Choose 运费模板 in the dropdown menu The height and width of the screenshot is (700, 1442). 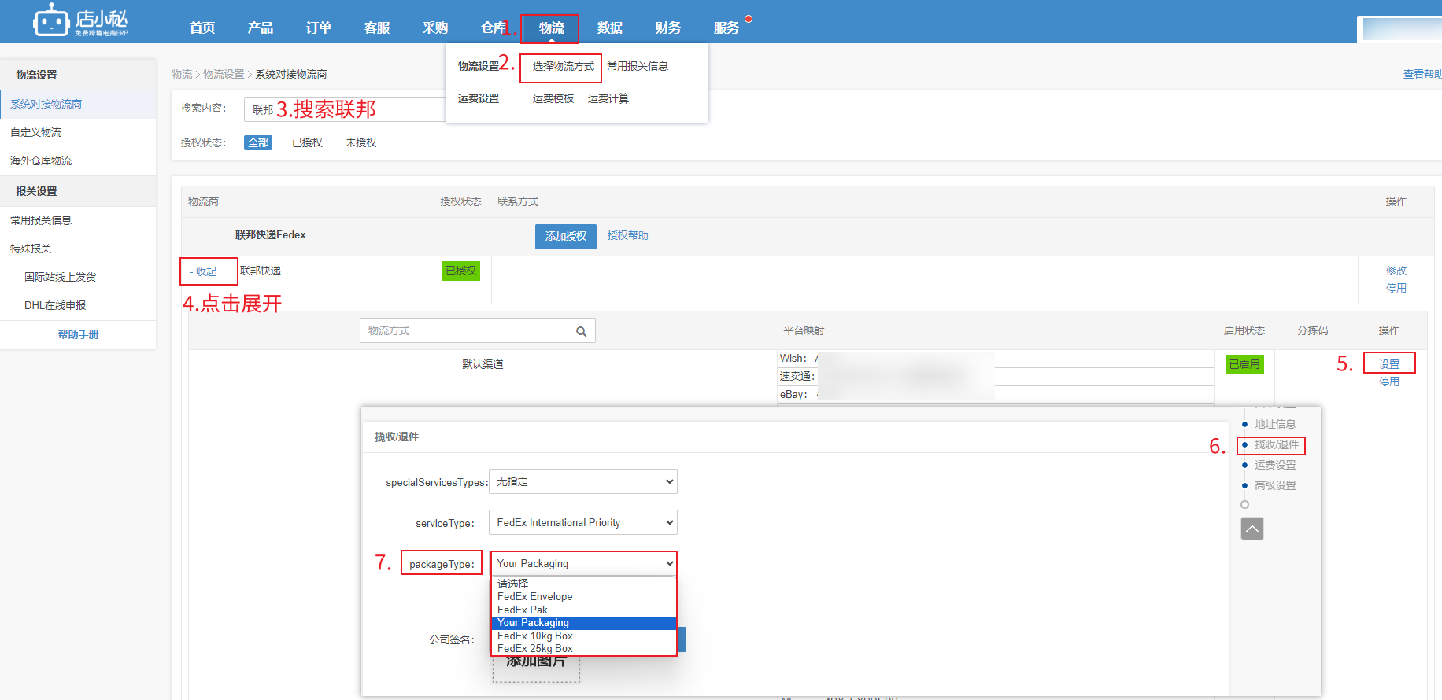(x=553, y=98)
